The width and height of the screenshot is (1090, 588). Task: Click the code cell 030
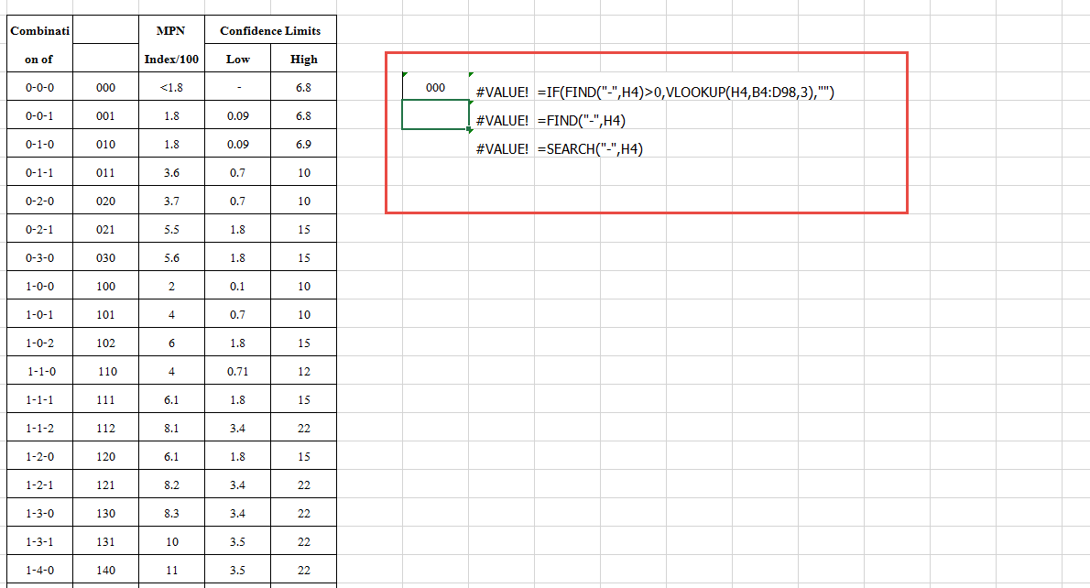click(105, 258)
